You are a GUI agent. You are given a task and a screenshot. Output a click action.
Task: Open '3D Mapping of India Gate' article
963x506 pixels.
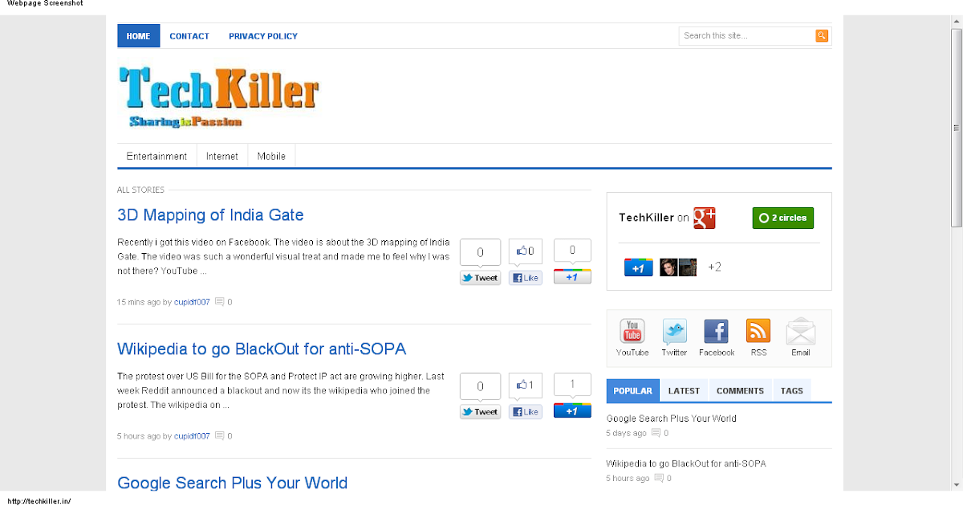[x=210, y=215]
